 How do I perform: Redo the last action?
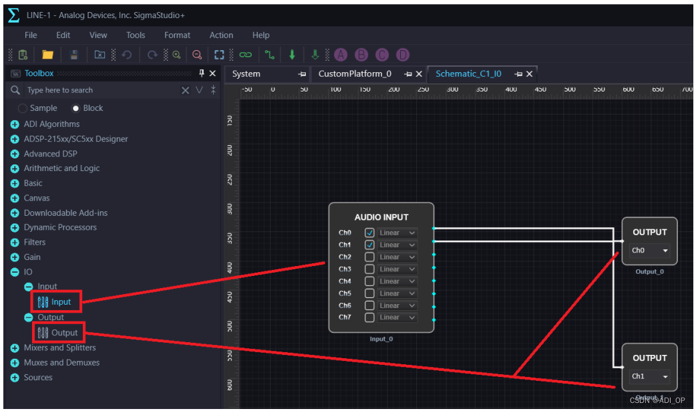(152, 55)
